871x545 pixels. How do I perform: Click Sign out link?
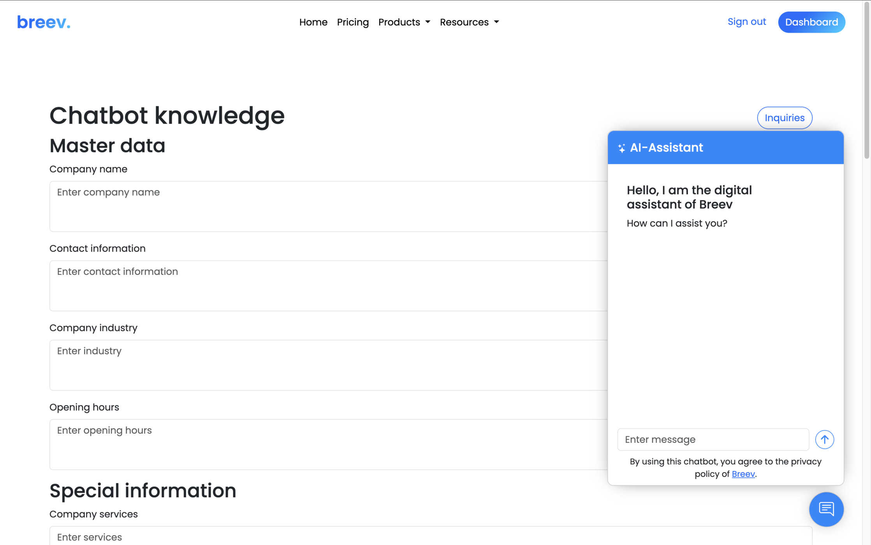coord(746,22)
